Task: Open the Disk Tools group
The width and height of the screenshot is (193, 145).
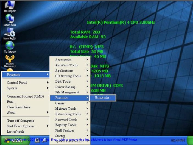Action: click(70, 82)
